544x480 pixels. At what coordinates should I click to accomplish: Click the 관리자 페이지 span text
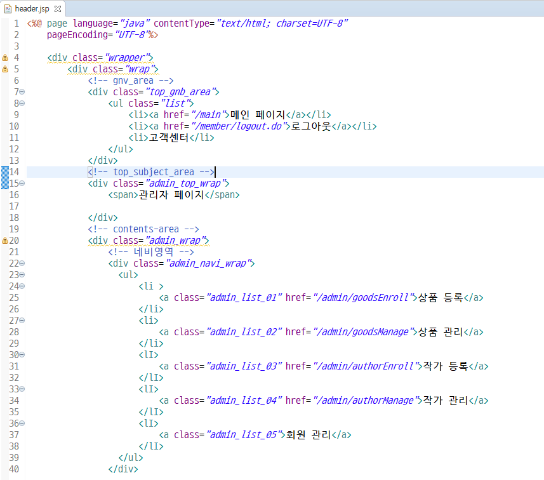[171, 195]
